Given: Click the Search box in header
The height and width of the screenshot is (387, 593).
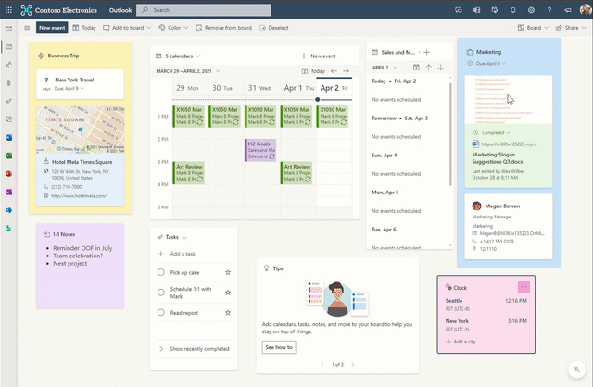Looking at the screenshot, I should 204,10.
